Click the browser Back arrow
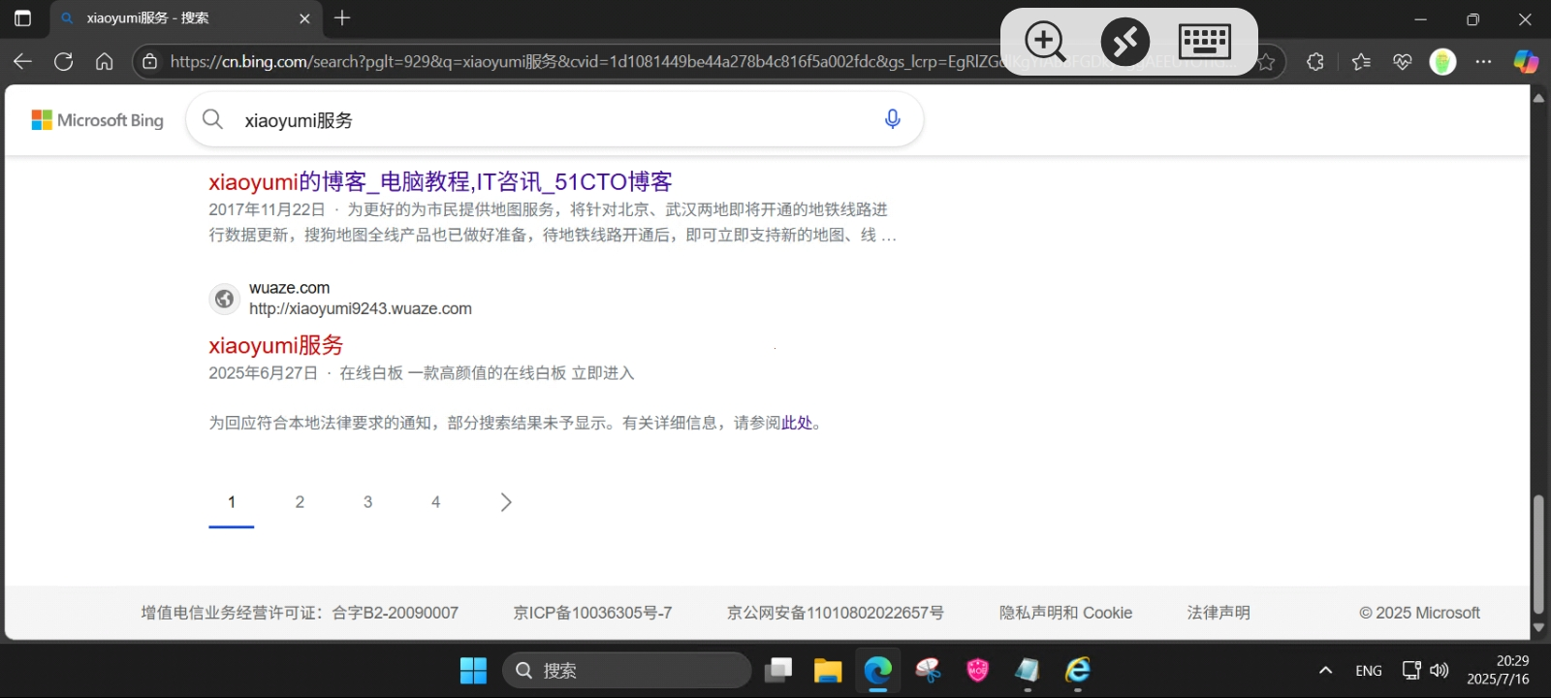Screen dimensions: 1551x698 click(22, 62)
